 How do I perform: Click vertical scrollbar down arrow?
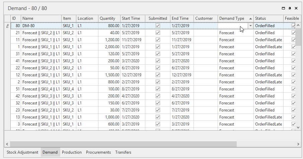[298, 128]
